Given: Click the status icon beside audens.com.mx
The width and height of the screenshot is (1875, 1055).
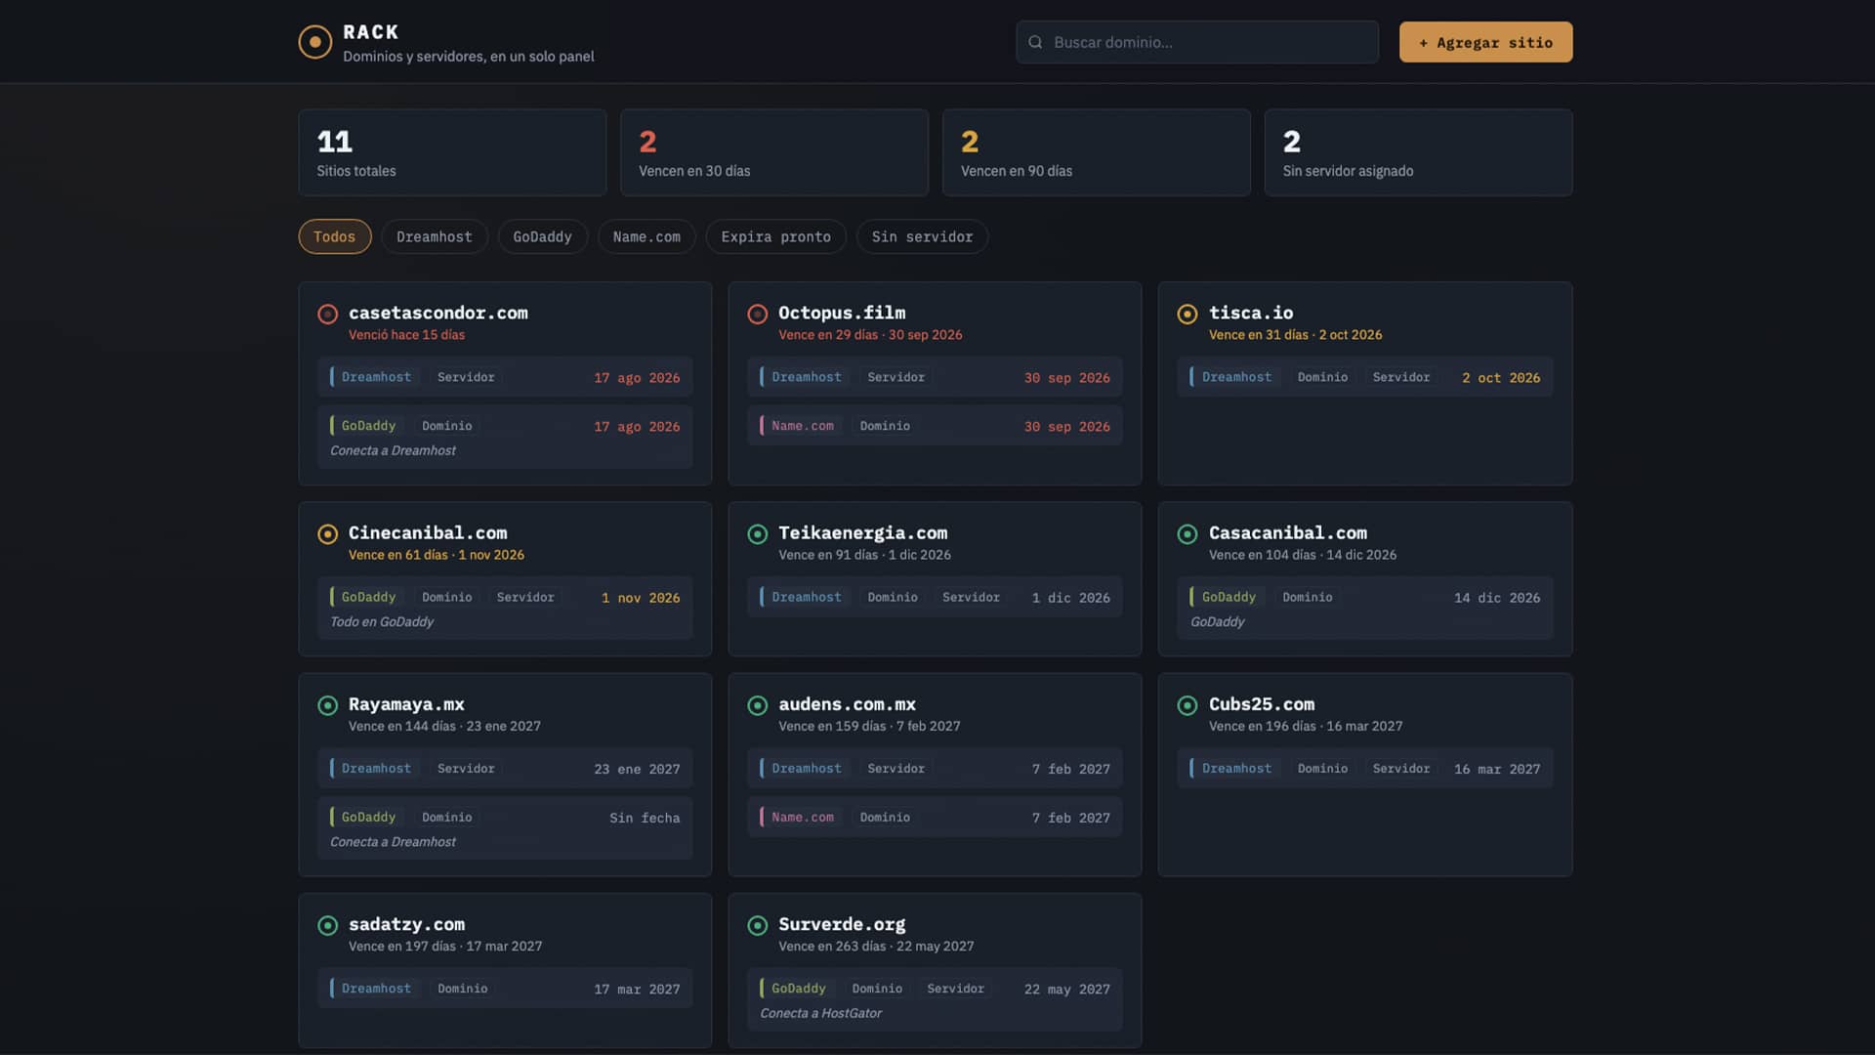Looking at the screenshot, I should coord(758,705).
